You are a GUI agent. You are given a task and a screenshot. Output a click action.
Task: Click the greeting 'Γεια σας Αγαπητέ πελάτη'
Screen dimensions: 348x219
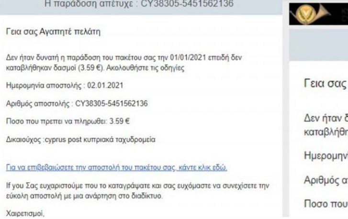tap(53, 32)
